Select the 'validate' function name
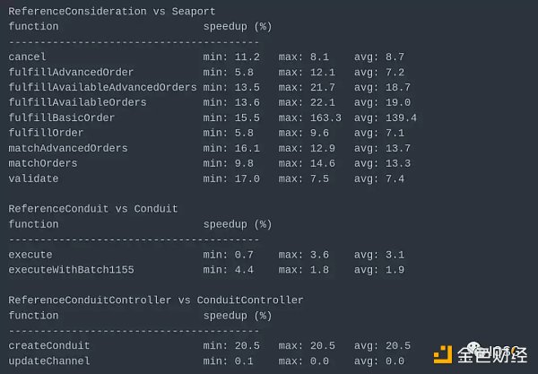 tap(33, 178)
